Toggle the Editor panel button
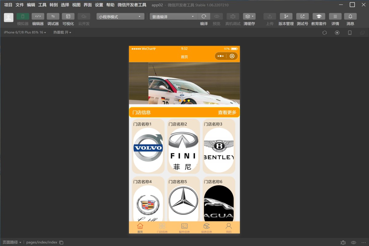Screen dimensions: 369x246 click(x=38, y=16)
